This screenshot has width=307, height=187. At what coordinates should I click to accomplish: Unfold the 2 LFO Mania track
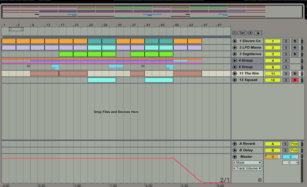click(x=234, y=47)
